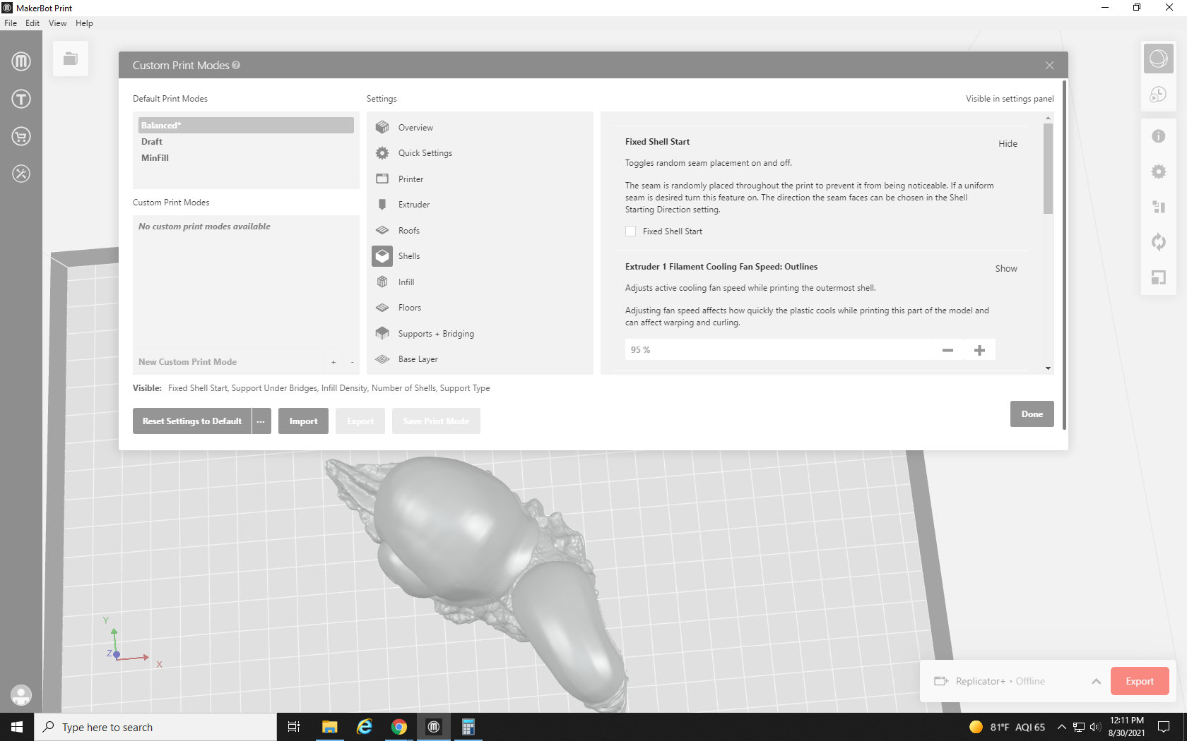Viewport: 1187px width, 741px height.
Task: Open the store cart sidebar icon
Action: point(21,136)
